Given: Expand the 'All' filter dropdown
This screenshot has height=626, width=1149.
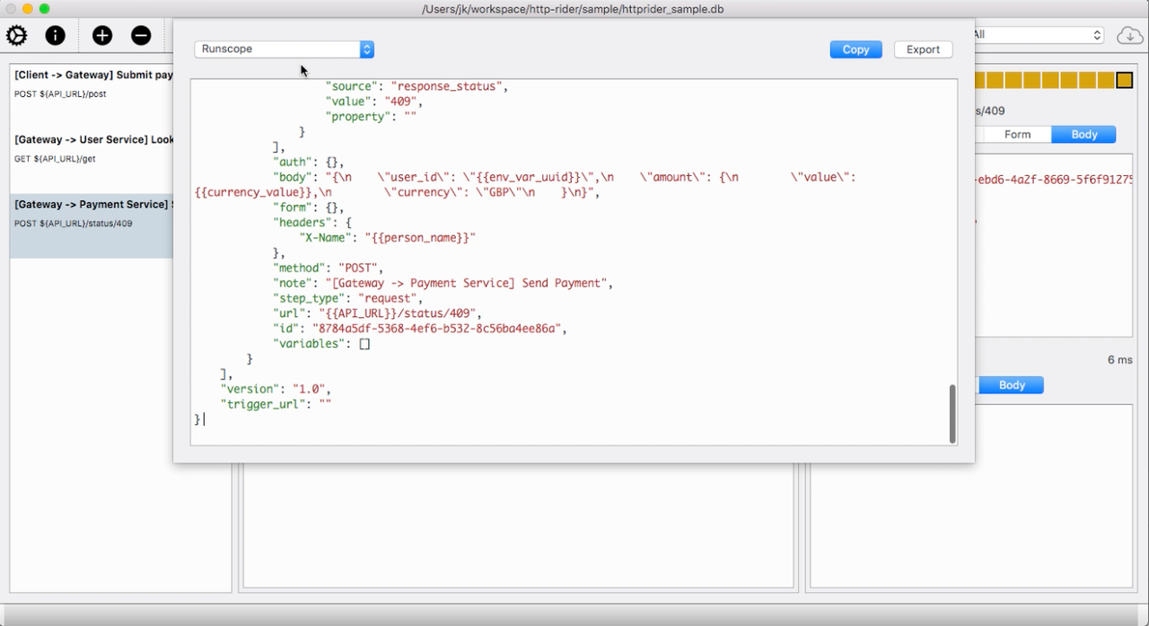Looking at the screenshot, I should (1039, 35).
